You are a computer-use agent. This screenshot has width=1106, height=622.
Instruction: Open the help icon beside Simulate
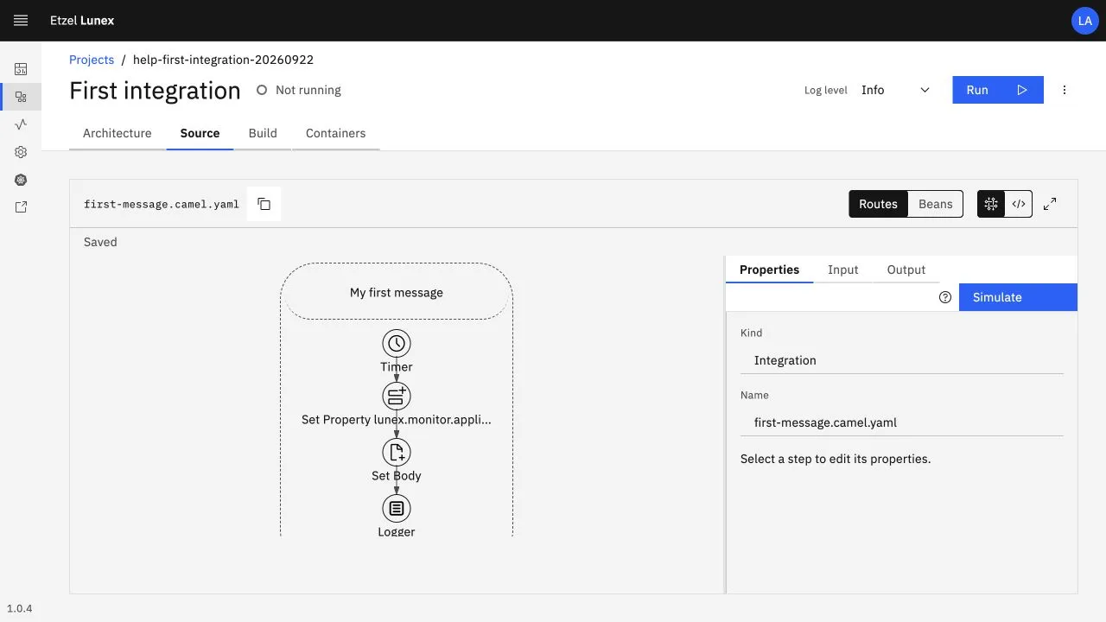coord(945,297)
